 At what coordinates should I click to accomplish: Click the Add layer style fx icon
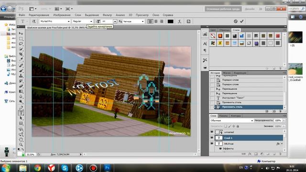point(250,154)
